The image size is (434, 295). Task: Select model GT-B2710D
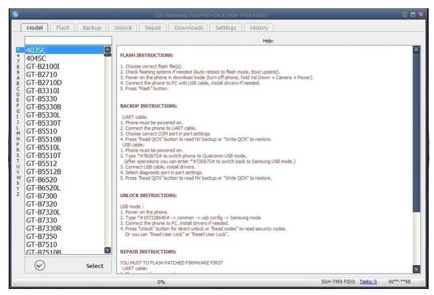pyautogui.click(x=65, y=82)
